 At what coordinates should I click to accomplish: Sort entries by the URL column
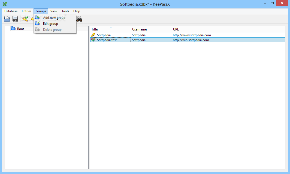(x=228, y=29)
